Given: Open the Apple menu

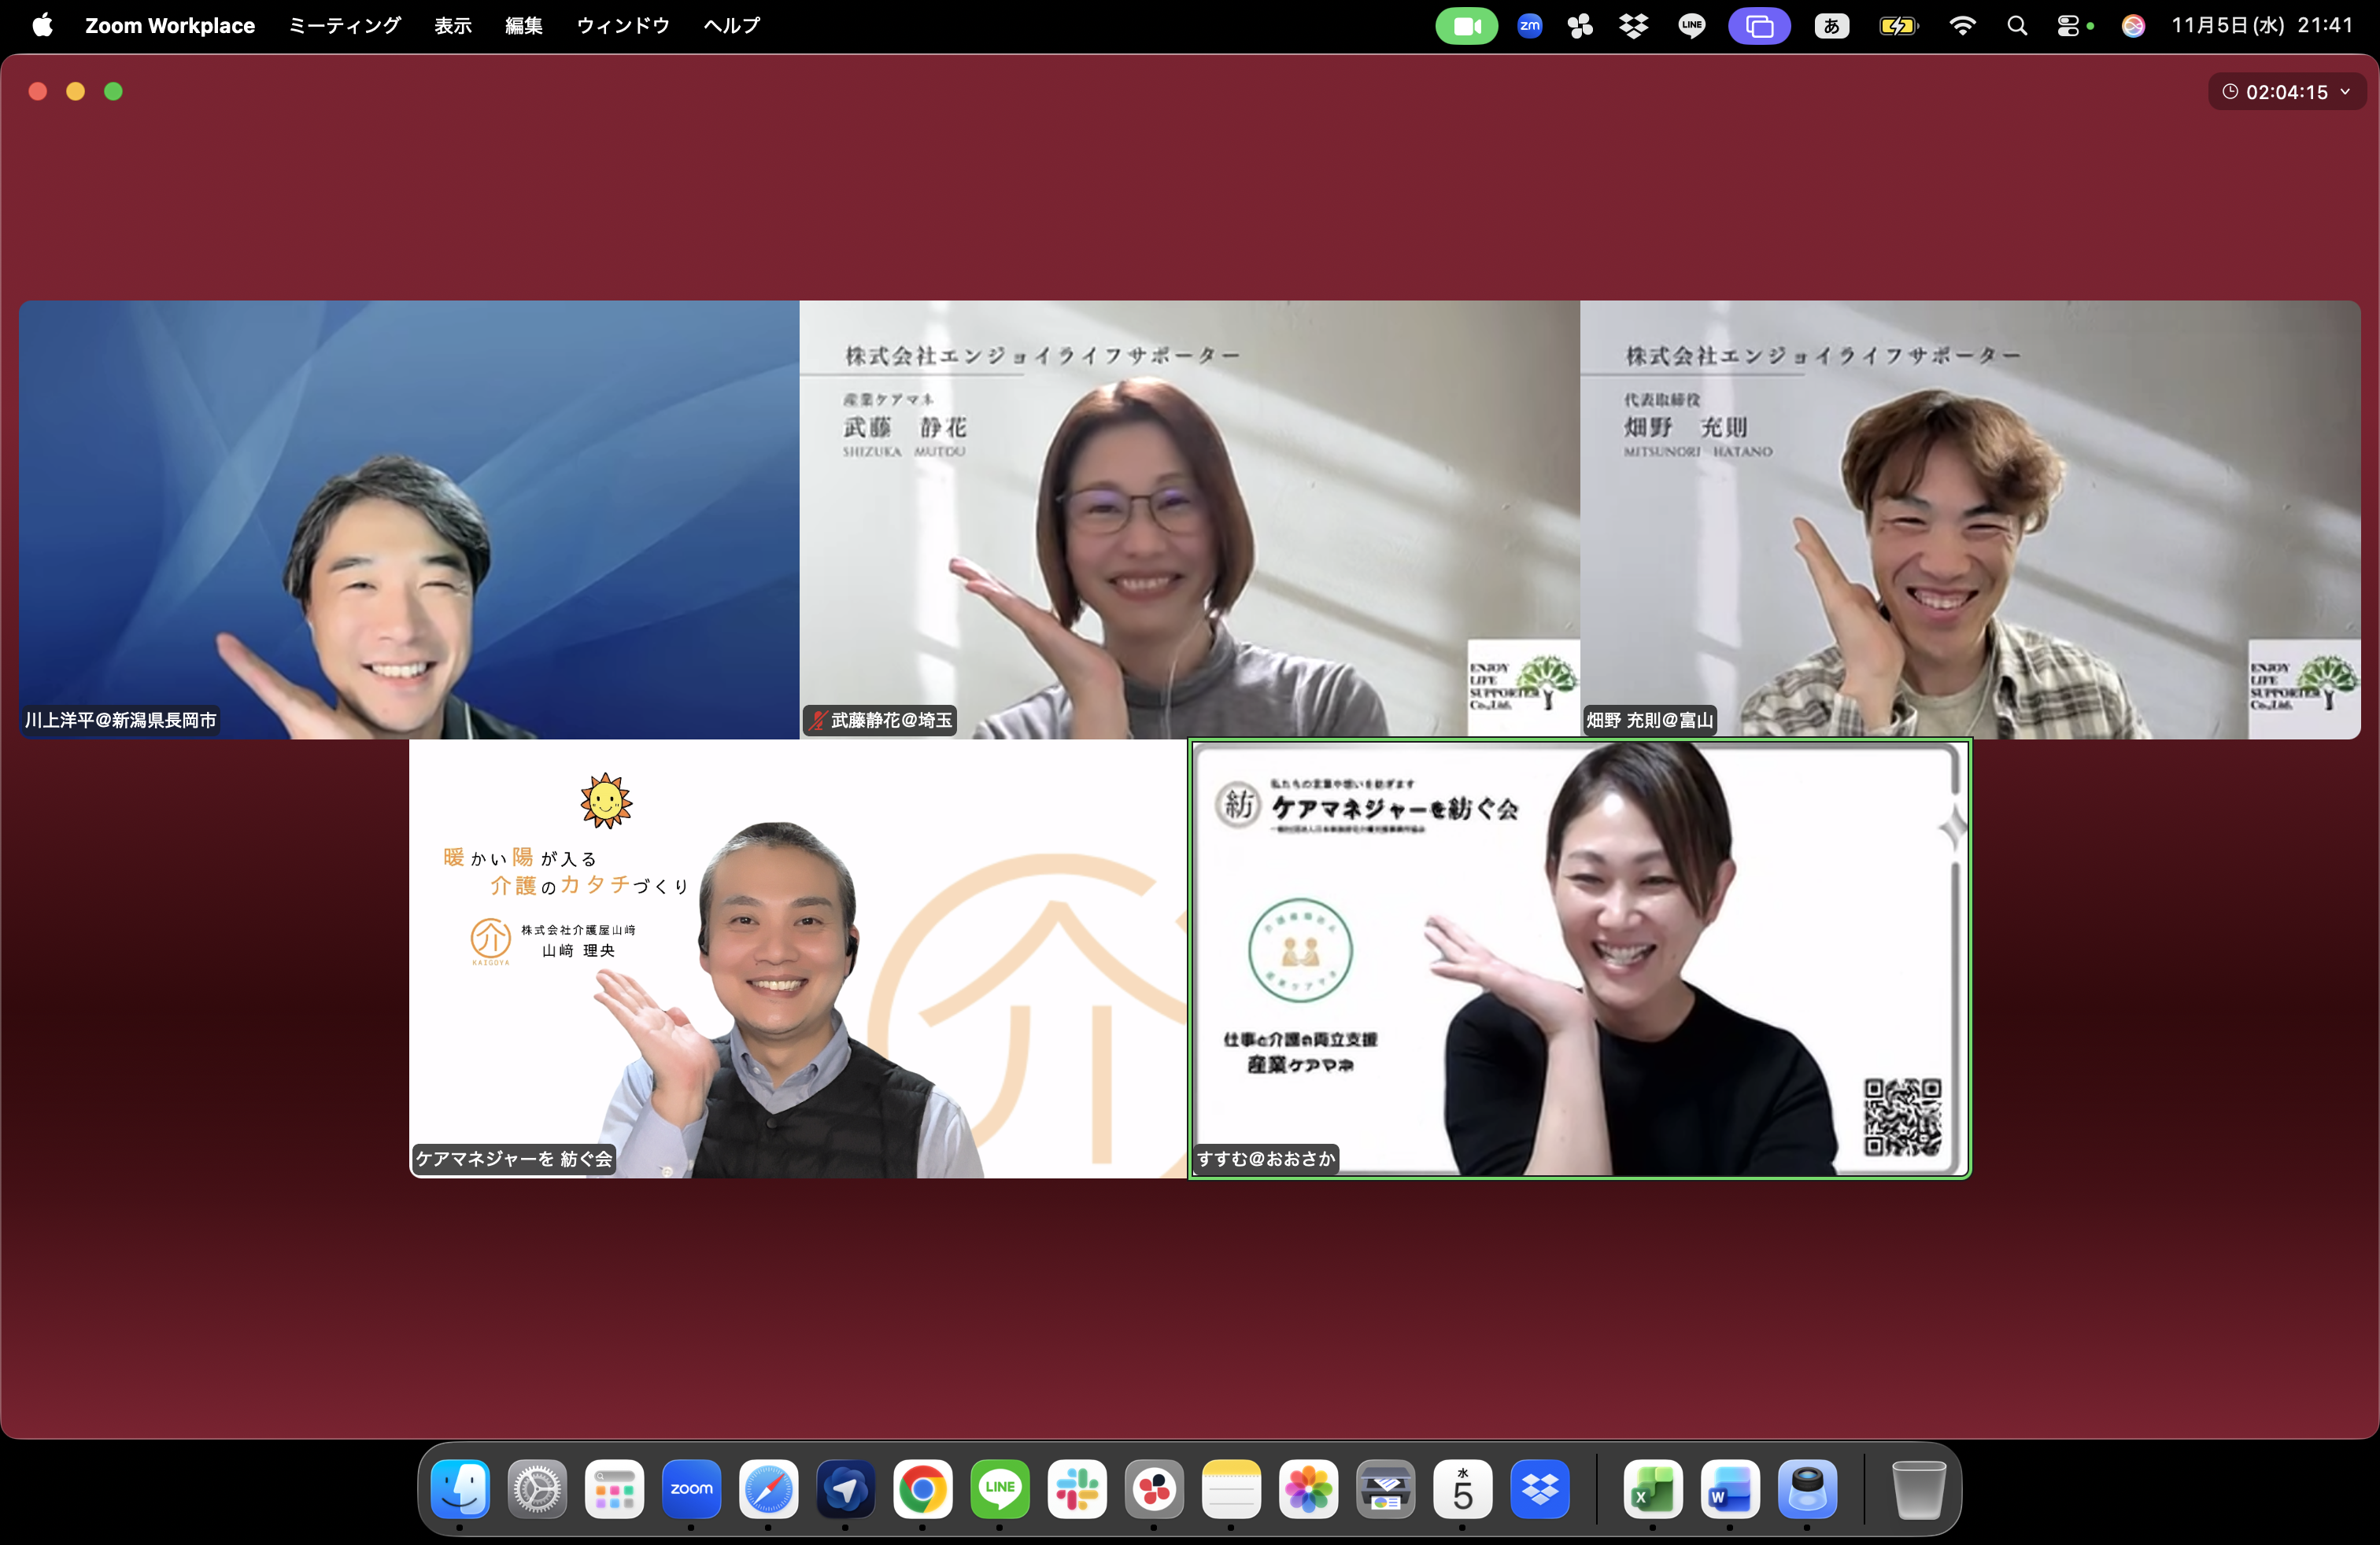Looking at the screenshot, I should pyautogui.click(x=42, y=26).
